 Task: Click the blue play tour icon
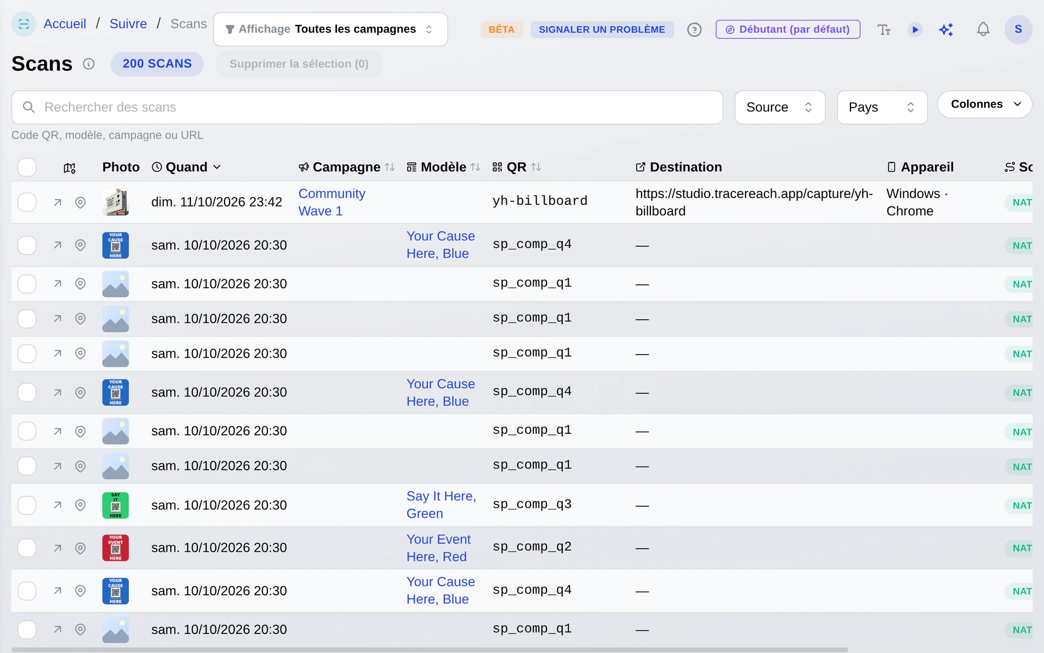click(915, 29)
